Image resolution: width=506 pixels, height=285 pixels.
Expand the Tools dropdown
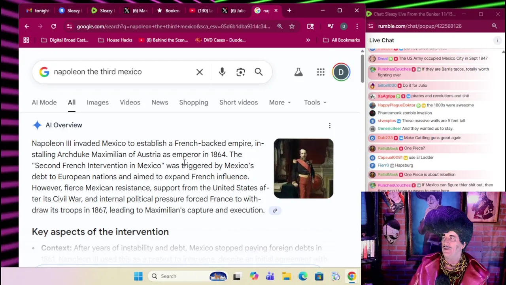[x=315, y=103]
